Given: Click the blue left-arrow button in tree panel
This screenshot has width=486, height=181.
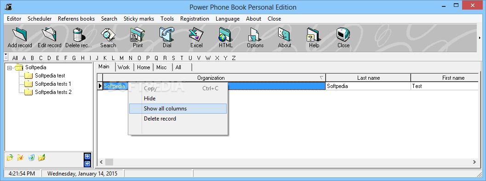Looking at the screenshot, I should click(87, 164).
